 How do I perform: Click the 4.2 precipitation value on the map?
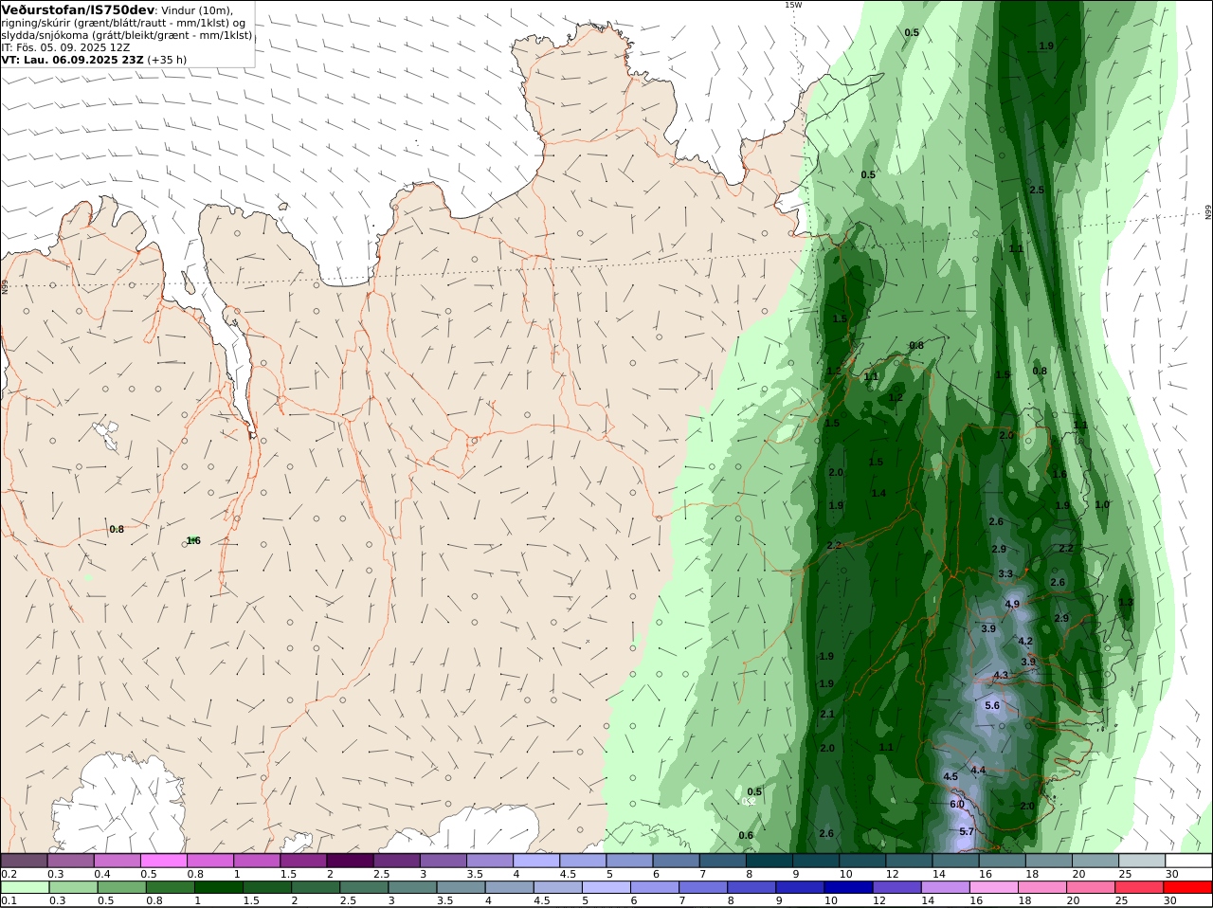click(x=1025, y=641)
